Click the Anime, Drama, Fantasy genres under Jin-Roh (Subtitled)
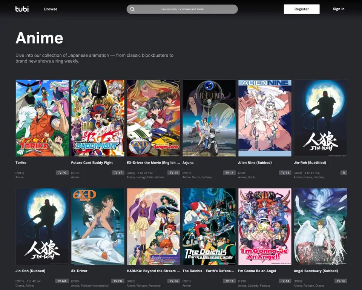This screenshot has width=362, height=290. [309, 177]
